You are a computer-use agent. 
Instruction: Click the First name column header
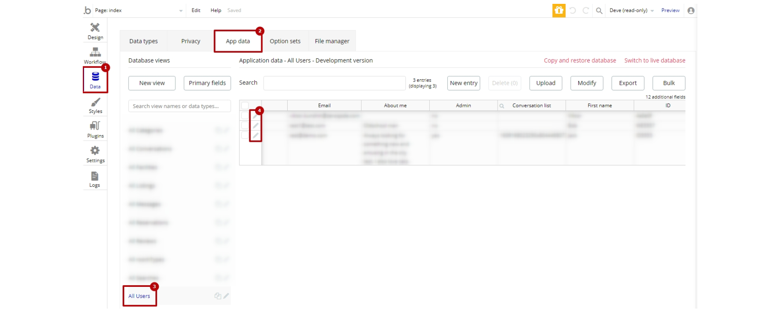600,106
